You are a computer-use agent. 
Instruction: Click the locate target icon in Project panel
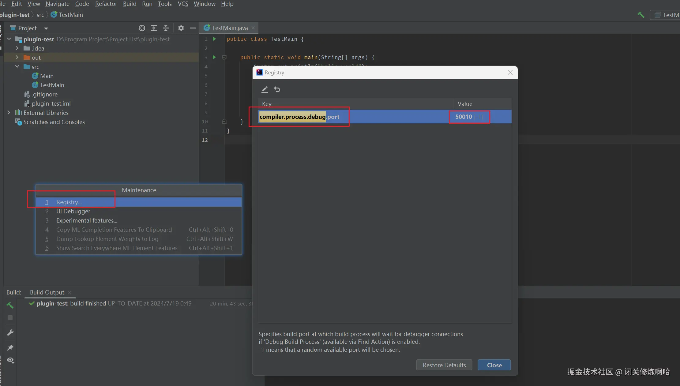(x=142, y=28)
